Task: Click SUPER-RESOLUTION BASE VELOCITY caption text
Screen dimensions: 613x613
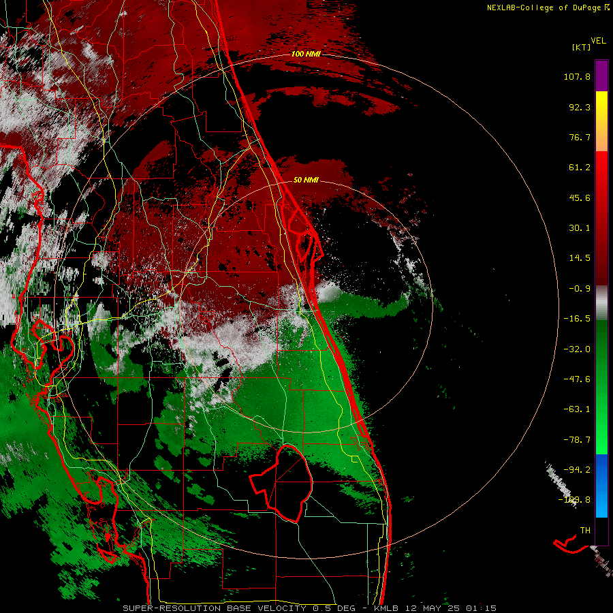Action: click(215, 608)
